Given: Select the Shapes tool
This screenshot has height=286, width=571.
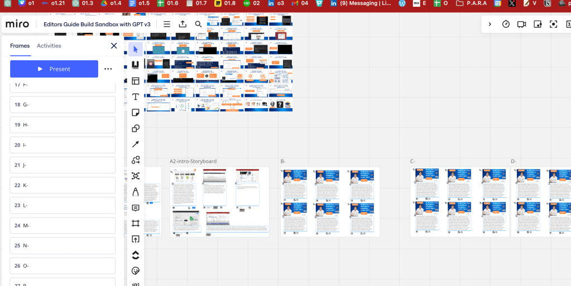Looking at the screenshot, I should [x=136, y=128].
